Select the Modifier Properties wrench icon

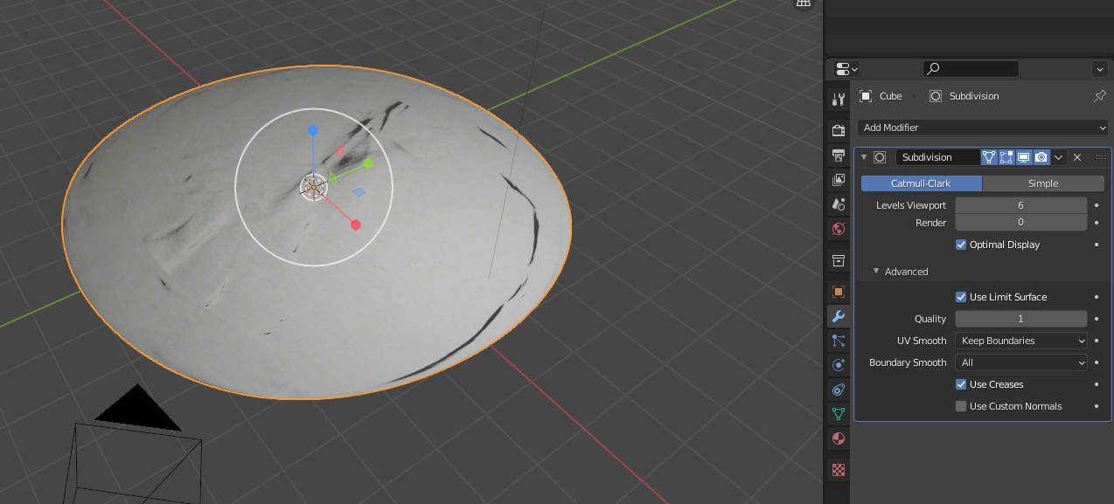coord(838,315)
